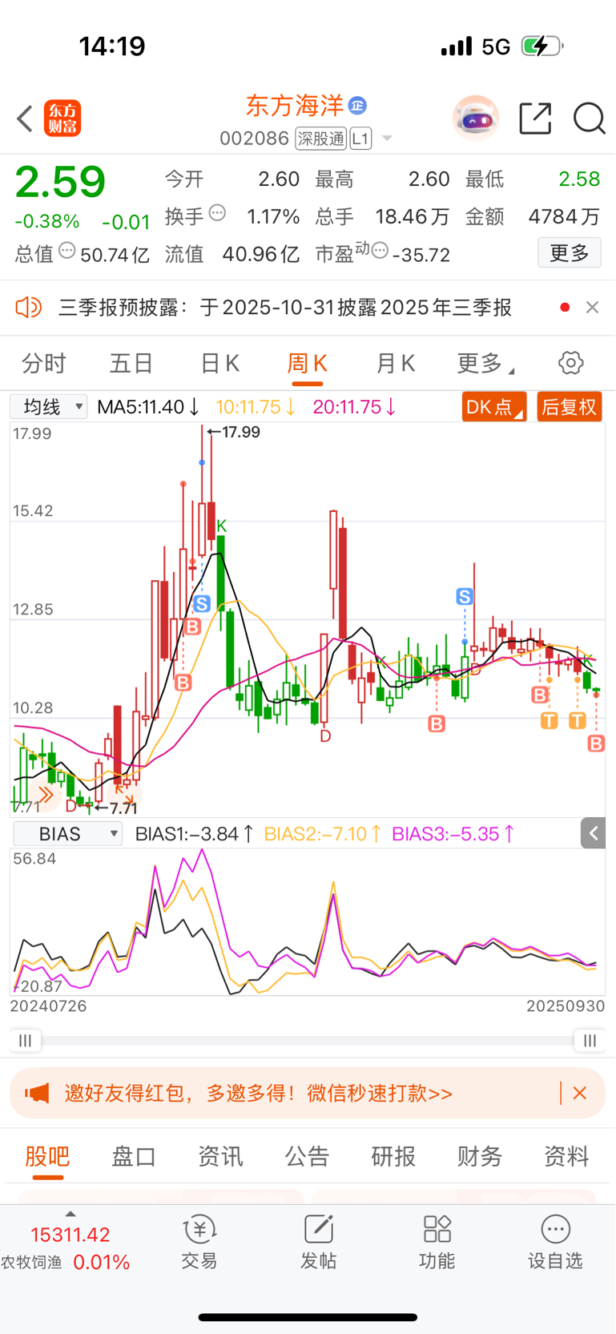The image size is (616, 1334).
Task: Expand side panel with left chevron
Action: pyautogui.click(x=593, y=834)
